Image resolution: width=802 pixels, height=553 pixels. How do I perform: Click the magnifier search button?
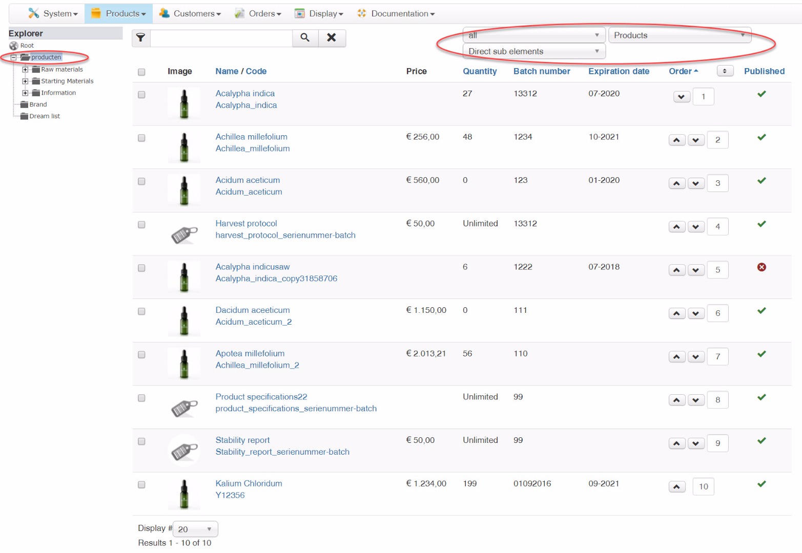coord(305,38)
